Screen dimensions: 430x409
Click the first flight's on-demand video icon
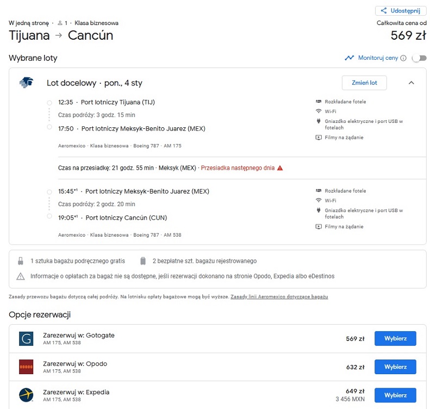coord(319,138)
